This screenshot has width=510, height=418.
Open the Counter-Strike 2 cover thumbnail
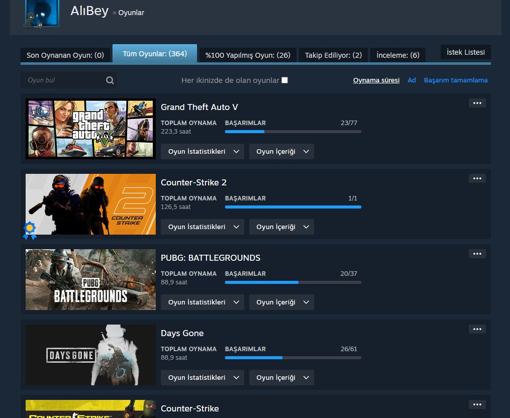click(x=91, y=204)
